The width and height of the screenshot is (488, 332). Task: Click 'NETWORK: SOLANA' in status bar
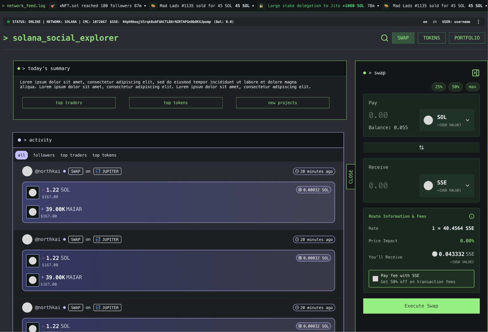pyautogui.click(x=61, y=22)
